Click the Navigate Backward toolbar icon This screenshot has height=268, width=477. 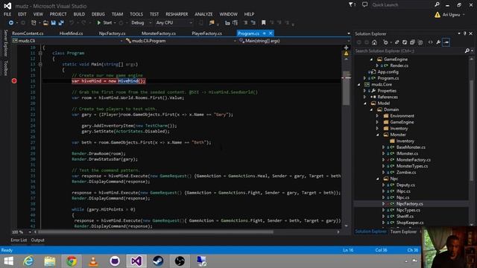point(11,23)
